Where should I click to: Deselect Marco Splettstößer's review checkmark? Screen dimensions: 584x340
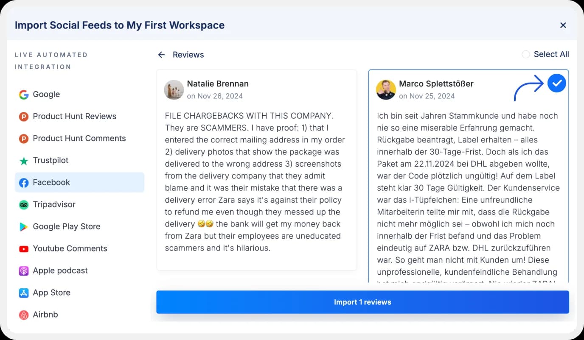556,83
